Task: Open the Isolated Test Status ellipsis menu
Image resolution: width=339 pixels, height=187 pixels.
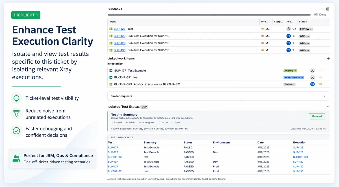Action: (x=329, y=107)
